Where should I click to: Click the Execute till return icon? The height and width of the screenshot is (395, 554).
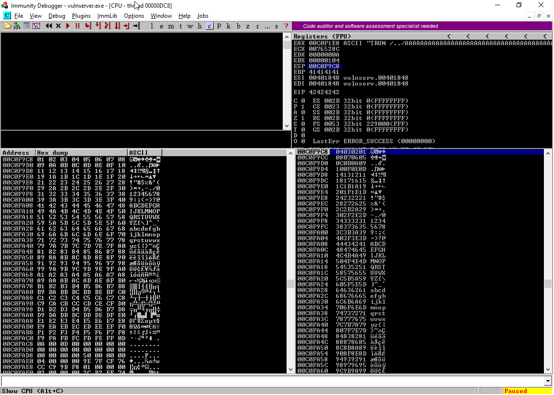click(x=127, y=26)
